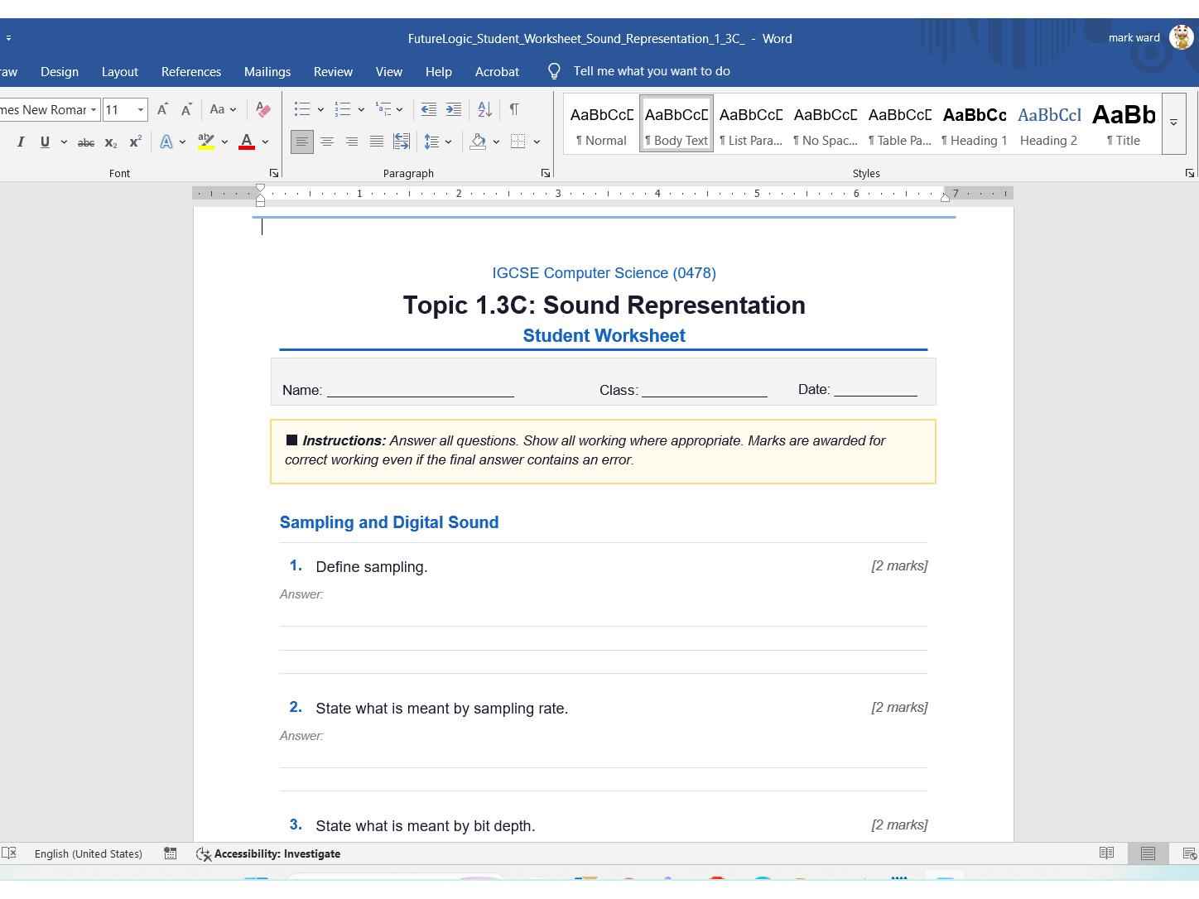
Task: Toggle strikethrough formatting
Action: point(86,142)
